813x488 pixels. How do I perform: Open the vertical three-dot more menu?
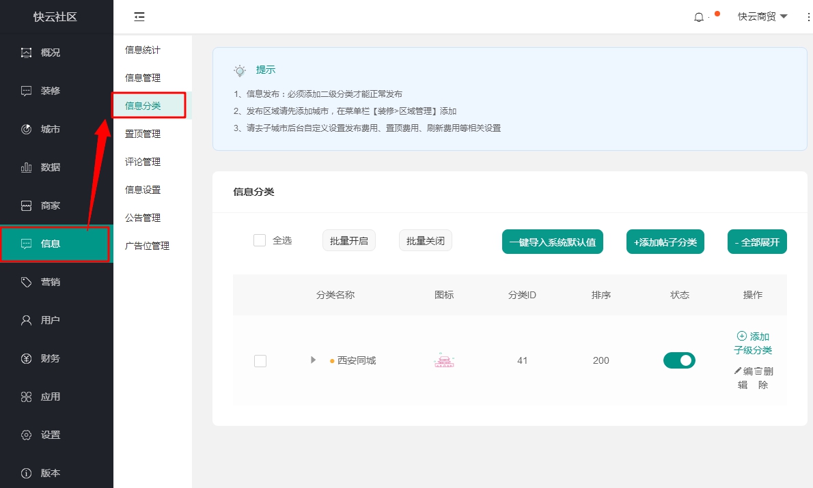(808, 17)
